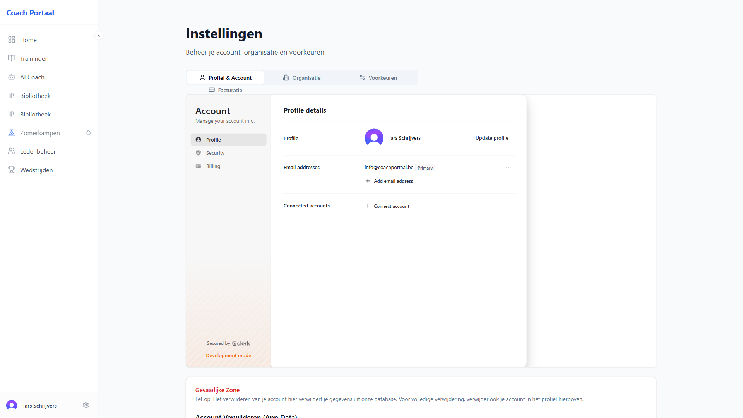Click the lars Schrijvers profile avatar

pyautogui.click(x=374, y=138)
